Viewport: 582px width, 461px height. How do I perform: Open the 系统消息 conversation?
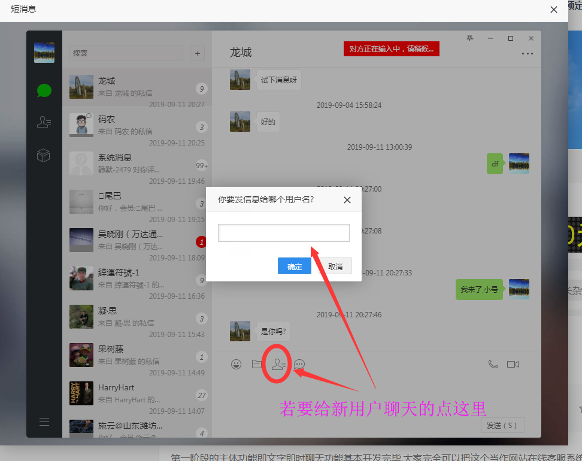click(137, 164)
